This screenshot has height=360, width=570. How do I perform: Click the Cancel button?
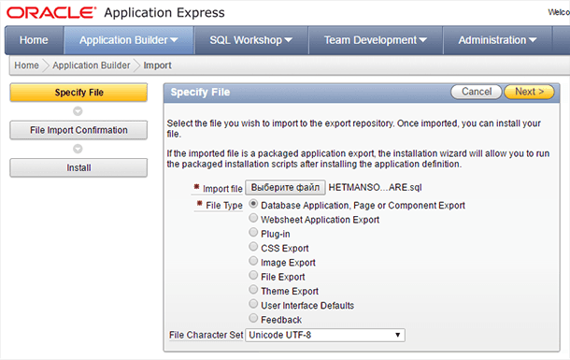477,92
